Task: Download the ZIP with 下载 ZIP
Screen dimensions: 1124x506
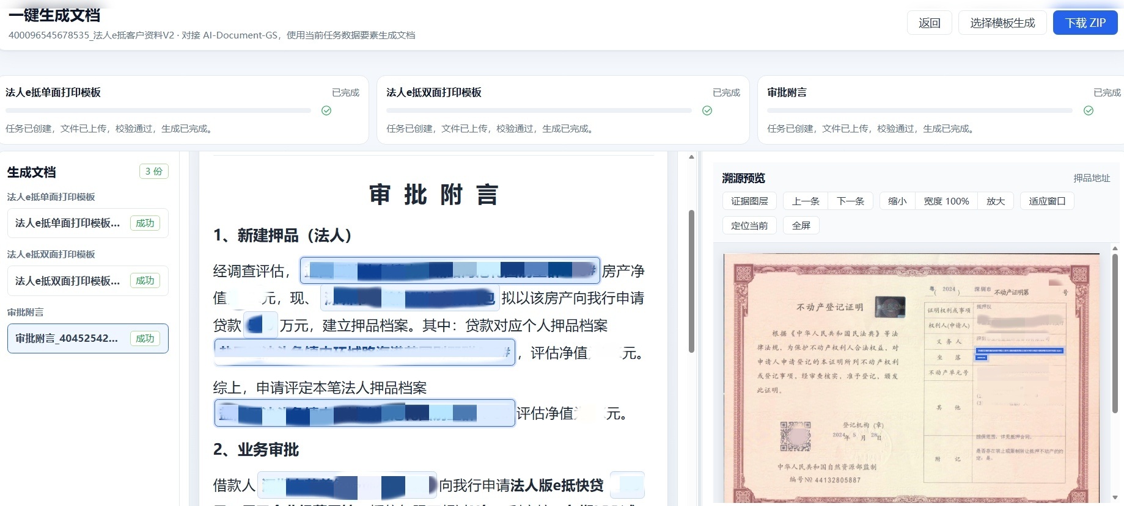Action: (x=1085, y=23)
